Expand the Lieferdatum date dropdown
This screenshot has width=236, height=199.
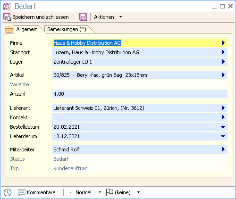223,136
